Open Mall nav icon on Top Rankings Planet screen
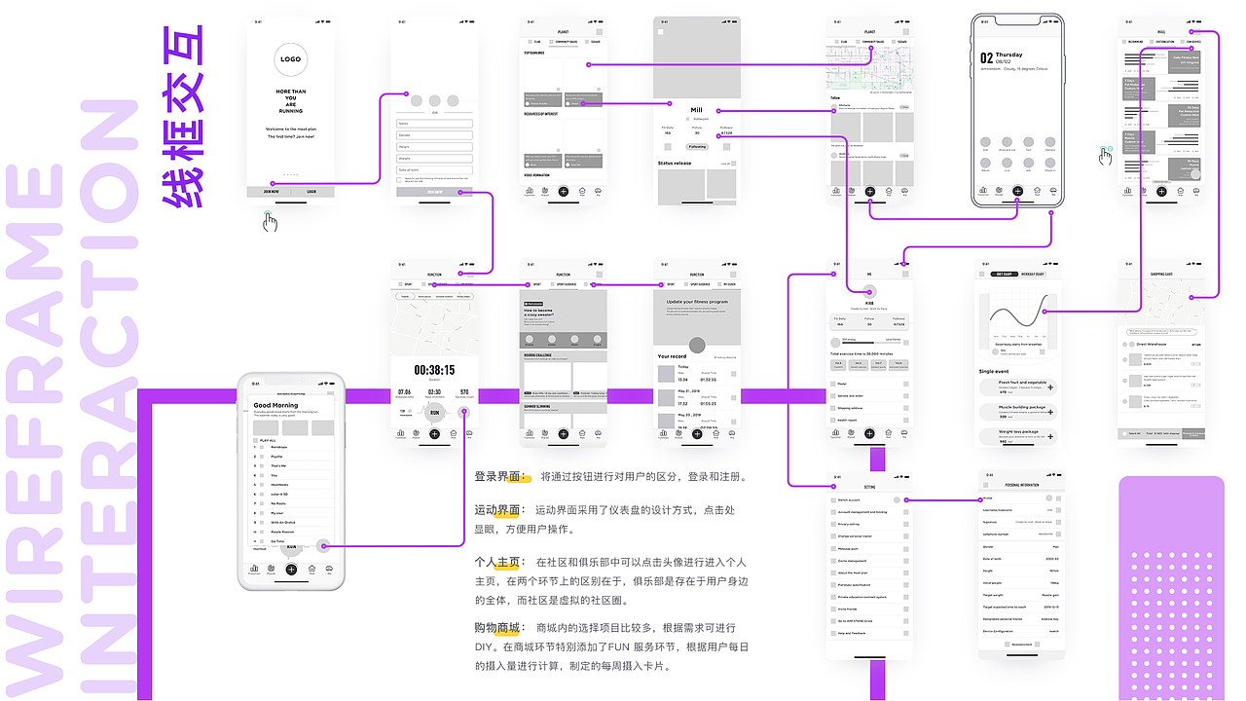 click(x=581, y=191)
